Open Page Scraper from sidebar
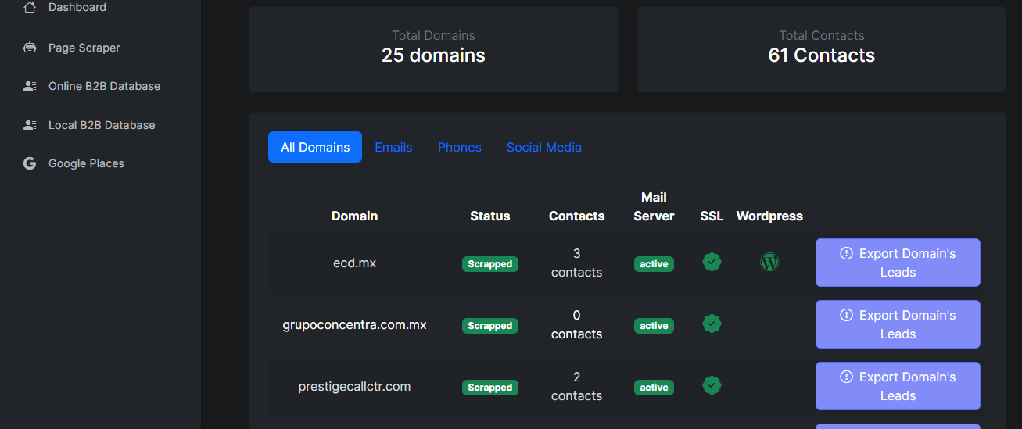The height and width of the screenshot is (429, 1022). 84,48
